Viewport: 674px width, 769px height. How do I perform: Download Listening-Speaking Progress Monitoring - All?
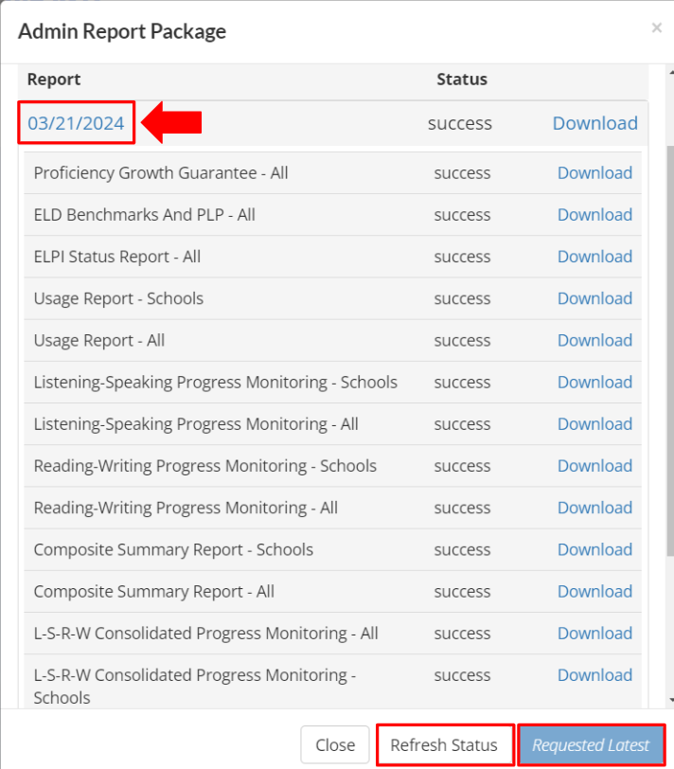(594, 423)
